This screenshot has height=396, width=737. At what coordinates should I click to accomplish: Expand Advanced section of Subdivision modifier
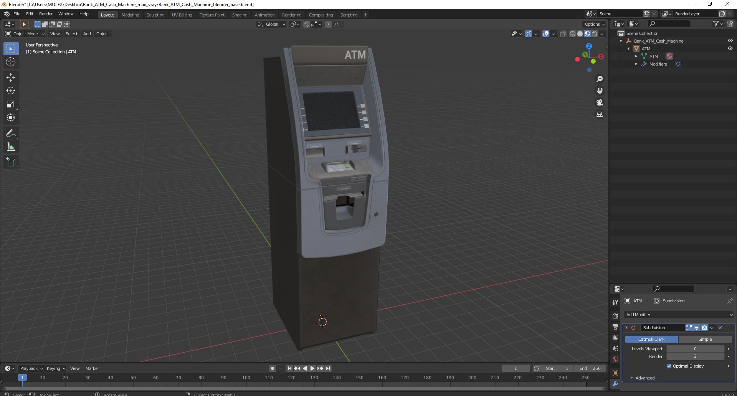point(631,378)
